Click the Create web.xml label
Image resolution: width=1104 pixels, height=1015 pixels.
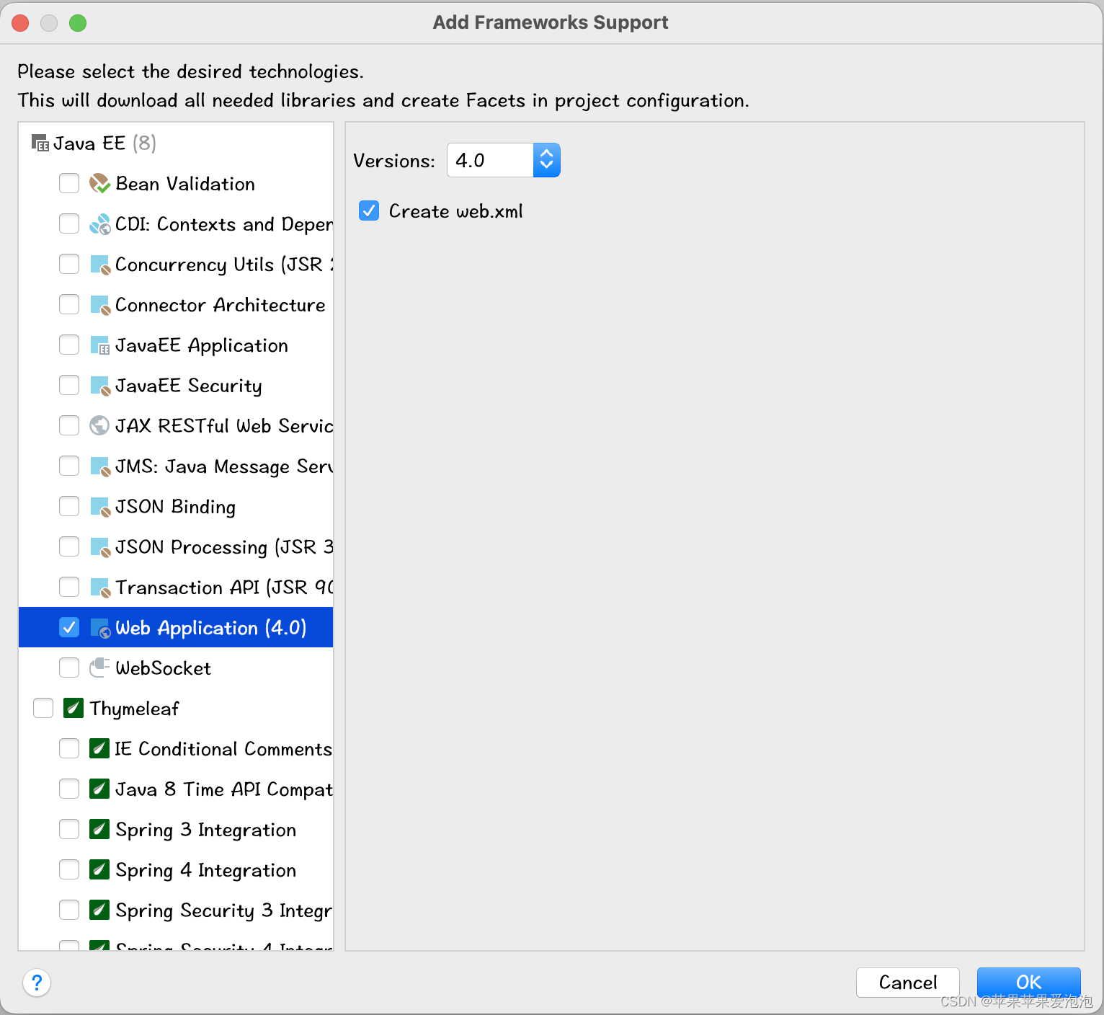tap(456, 211)
